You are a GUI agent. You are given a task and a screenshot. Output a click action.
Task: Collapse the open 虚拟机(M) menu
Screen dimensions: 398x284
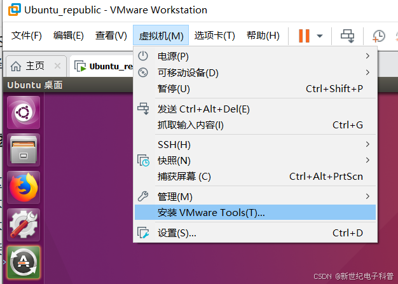click(161, 35)
